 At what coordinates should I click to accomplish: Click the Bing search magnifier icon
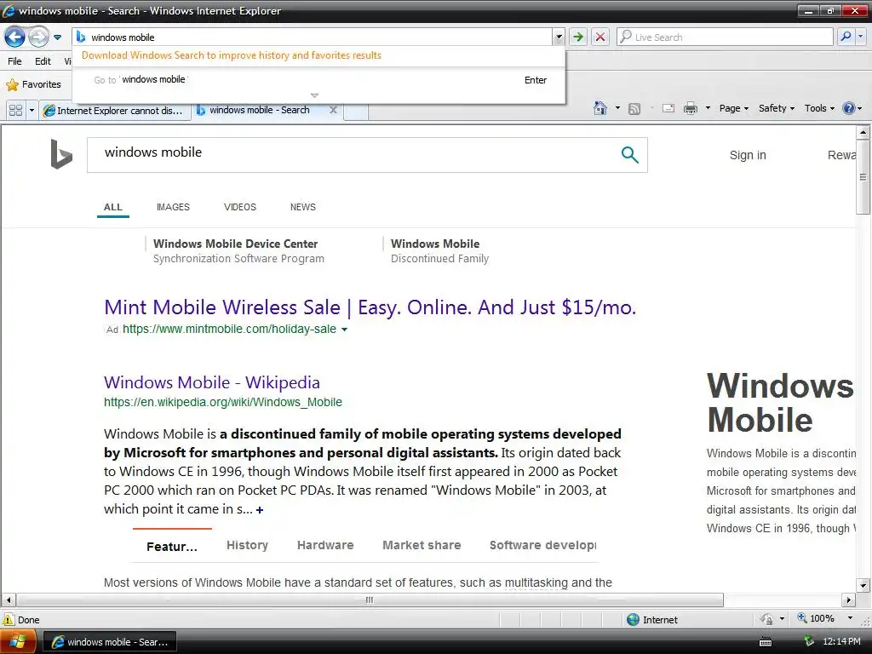coord(629,155)
